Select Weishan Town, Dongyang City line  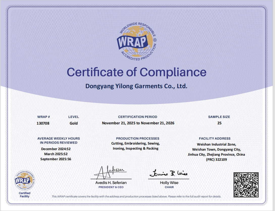click(x=216, y=150)
